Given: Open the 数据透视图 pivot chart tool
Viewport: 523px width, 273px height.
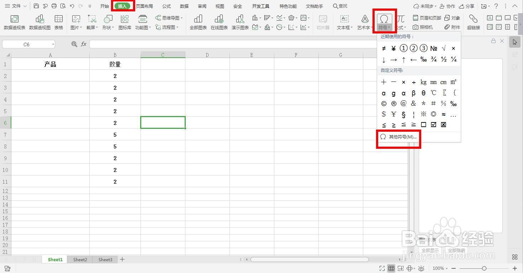Looking at the screenshot, I should click(40, 22).
